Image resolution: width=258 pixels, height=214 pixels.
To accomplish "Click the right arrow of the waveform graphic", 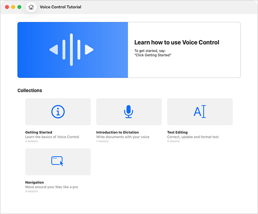I will [89, 50].
